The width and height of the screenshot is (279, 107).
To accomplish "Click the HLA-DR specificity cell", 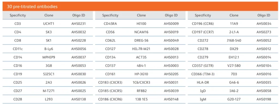I will click(x=203, y=82).
